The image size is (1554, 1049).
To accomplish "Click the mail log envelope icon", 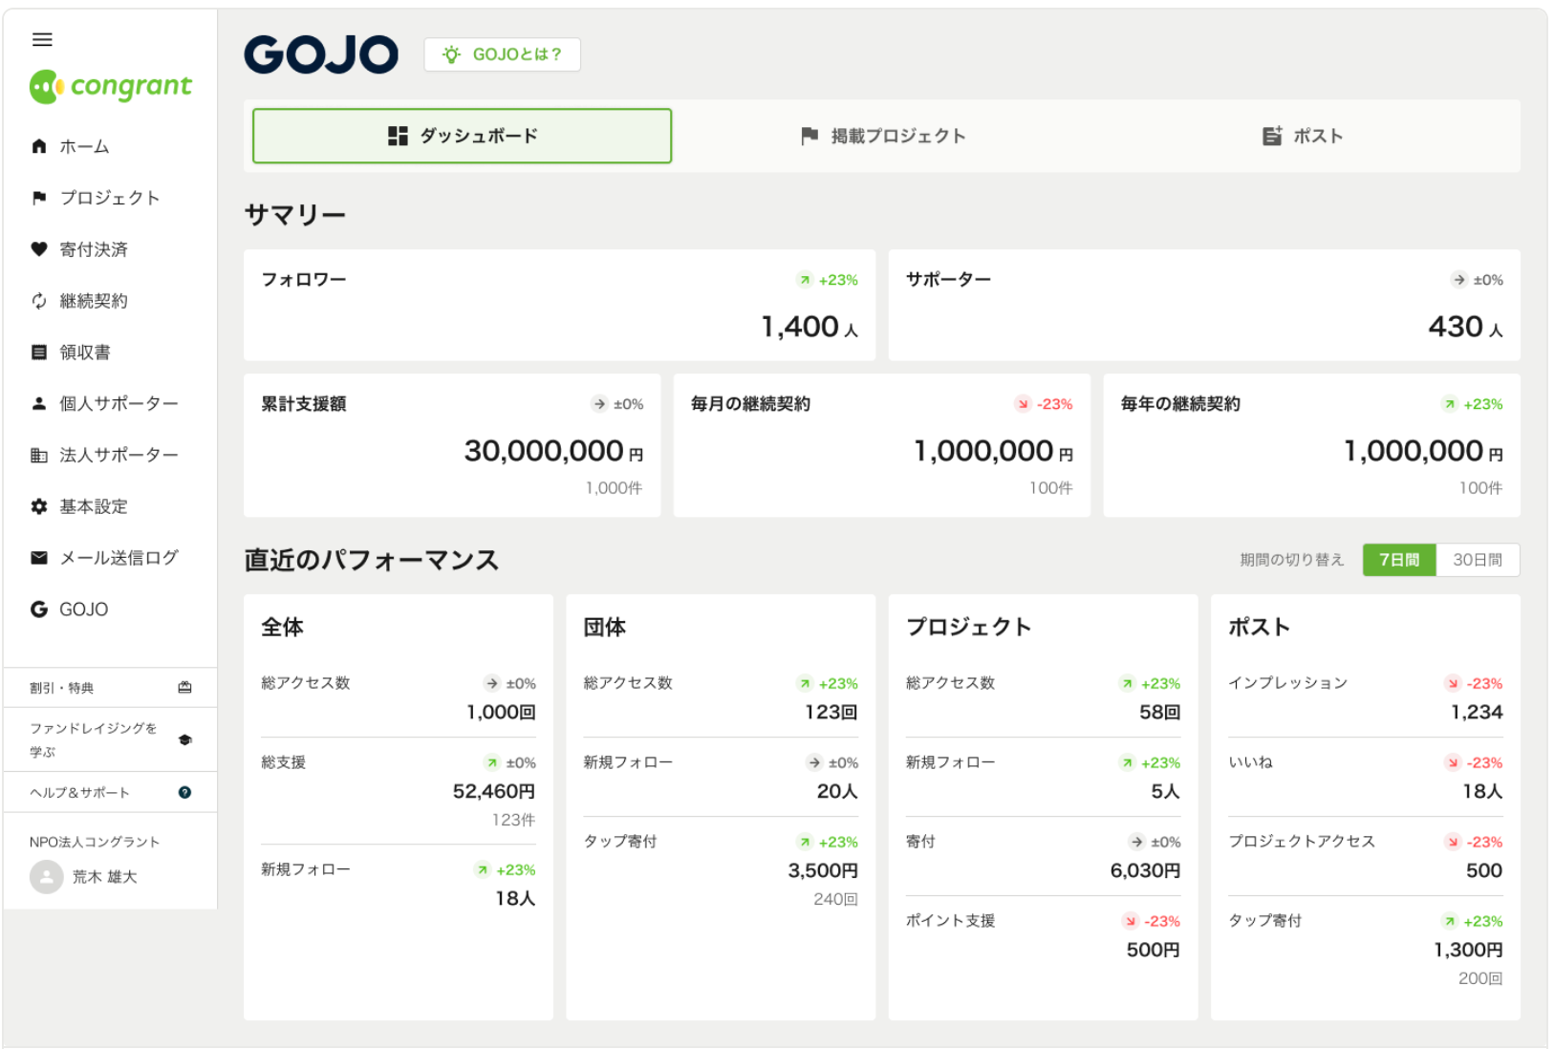I will [x=39, y=558].
